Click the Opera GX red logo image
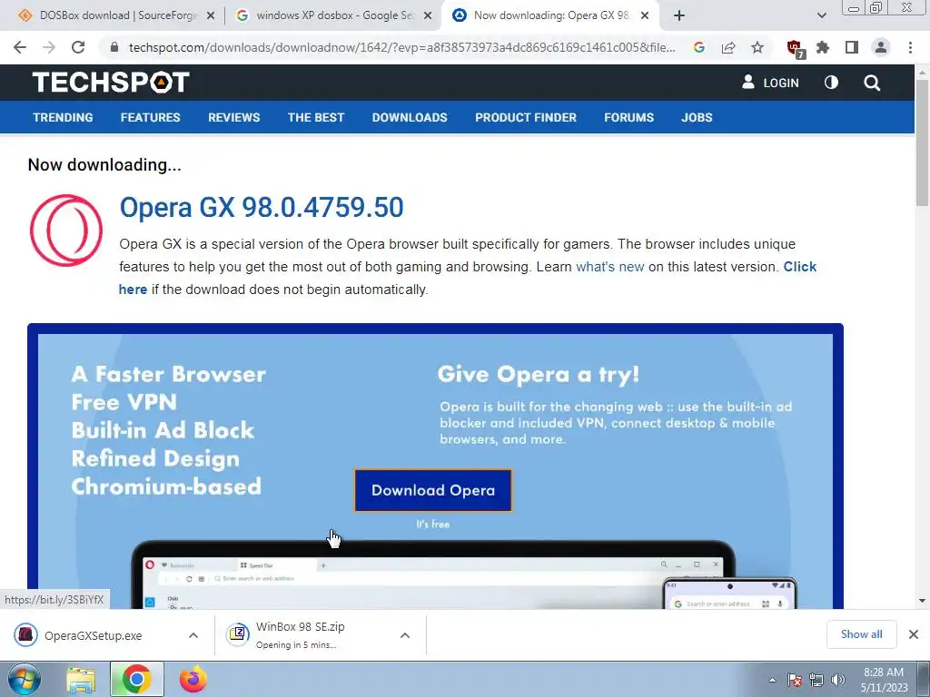 (66, 231)
